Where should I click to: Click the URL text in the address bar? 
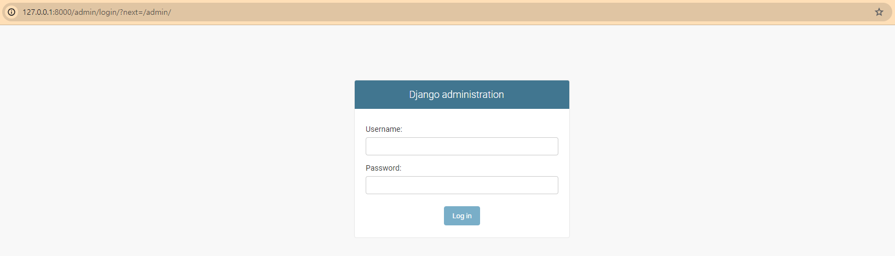[x=97, y=12]
